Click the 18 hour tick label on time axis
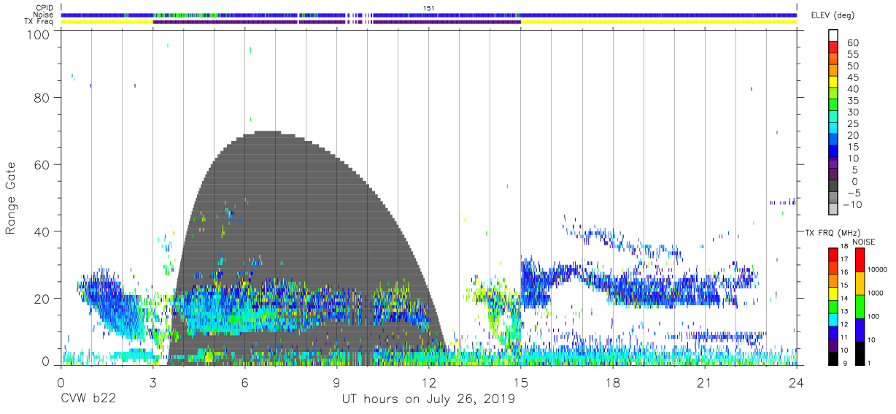The width and height of the screenshot is (896, 414). pos(612,383)
